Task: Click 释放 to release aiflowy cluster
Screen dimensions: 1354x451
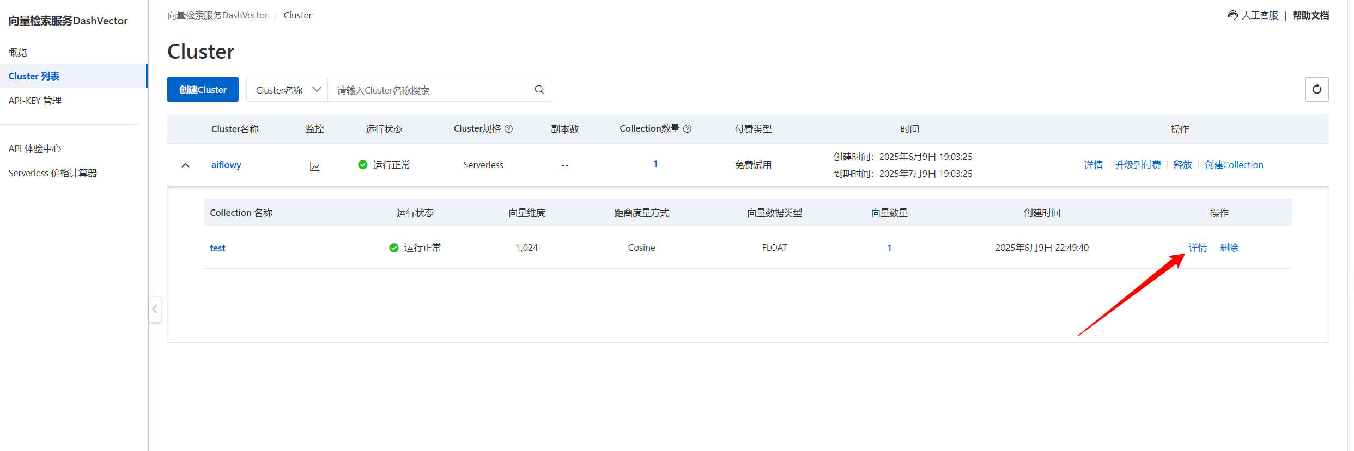Action: 1182,165
